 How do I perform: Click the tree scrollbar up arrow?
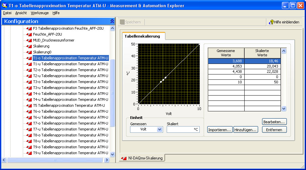[x=113, y=28]
